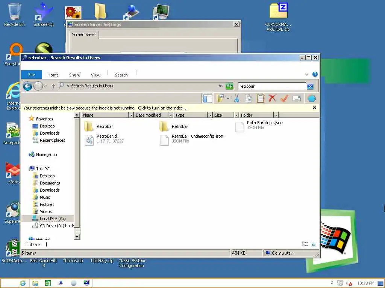Open the Size column filter dropdown

tap(236, 115)
